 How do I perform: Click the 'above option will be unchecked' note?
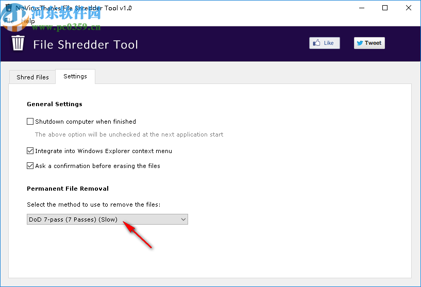[x=129, y=134]
